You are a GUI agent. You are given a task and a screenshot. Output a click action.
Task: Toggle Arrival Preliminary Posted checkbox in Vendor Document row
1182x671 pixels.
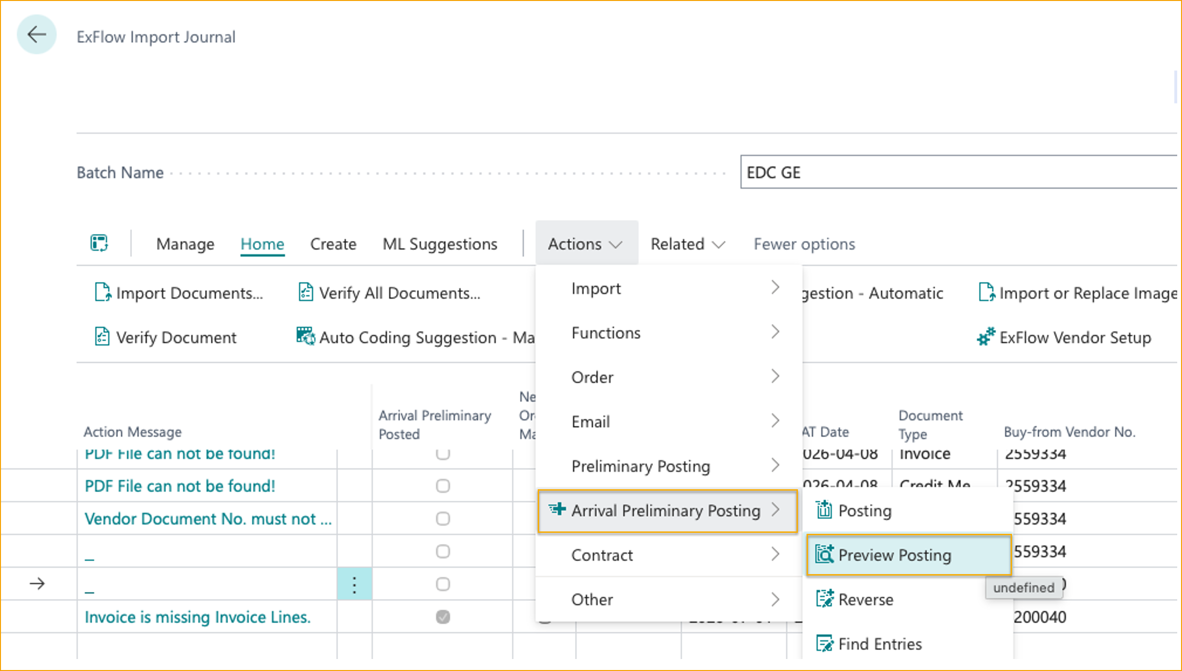point(443,518)
